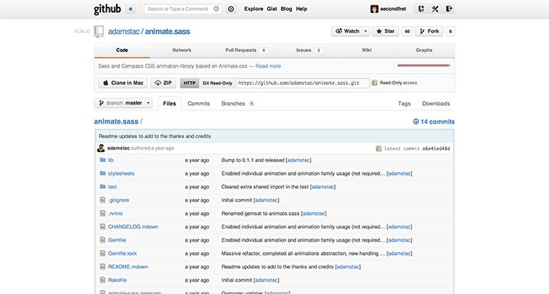Open adamstac's commit author avatar
The height and width of the screenshot is (294, 549).
pyautogui.click(x=101, y=148)
